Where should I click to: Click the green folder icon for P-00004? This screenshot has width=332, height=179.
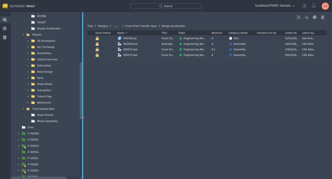click(x=24, y=152)
